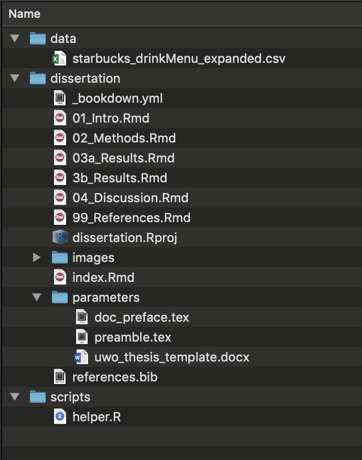The width and height of the screenshot is (362, 460).
Task: Click the Rmd icon next to 01_Intro.Rmd
Action: (60, 118)
